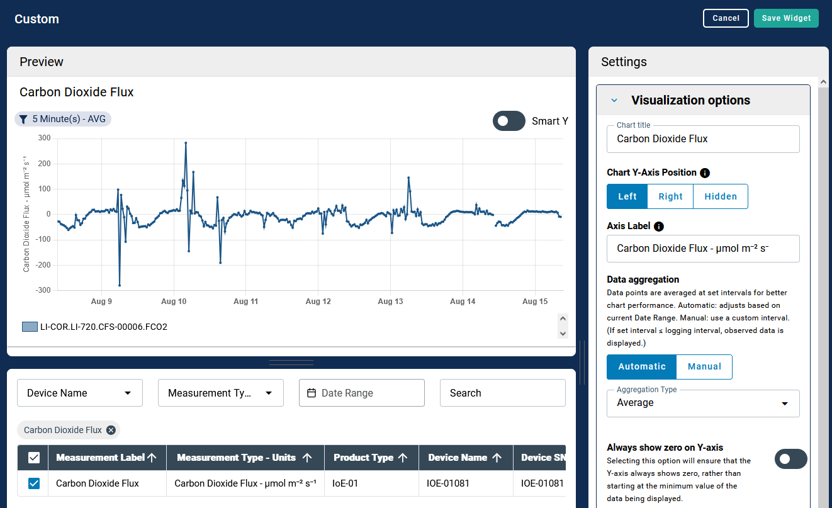Turn on Always show zero on Y-axis
The width and height of the screenshot is (832, 508).
[x=790, y=459]
